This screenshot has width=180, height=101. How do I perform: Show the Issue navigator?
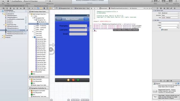coord(14,8)
